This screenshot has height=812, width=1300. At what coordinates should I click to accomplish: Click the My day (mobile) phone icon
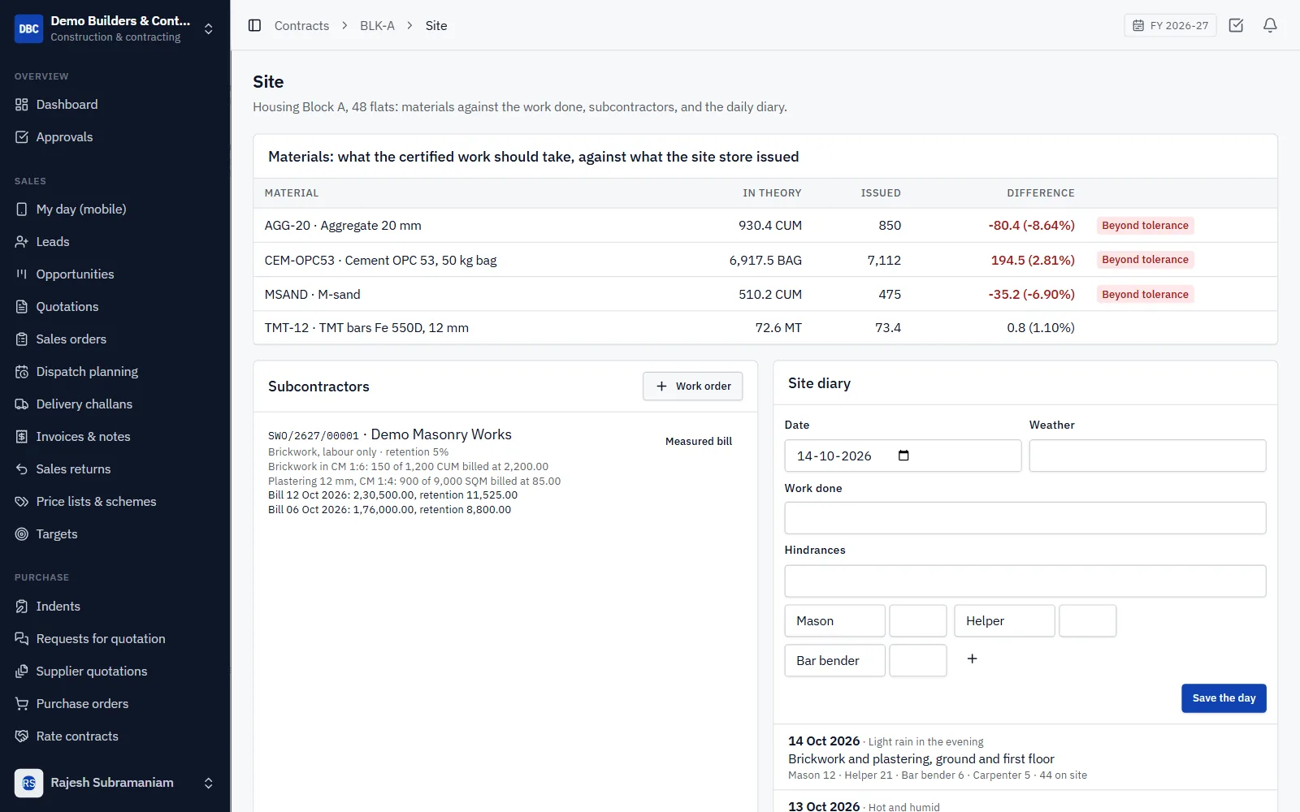click(22, 209)
